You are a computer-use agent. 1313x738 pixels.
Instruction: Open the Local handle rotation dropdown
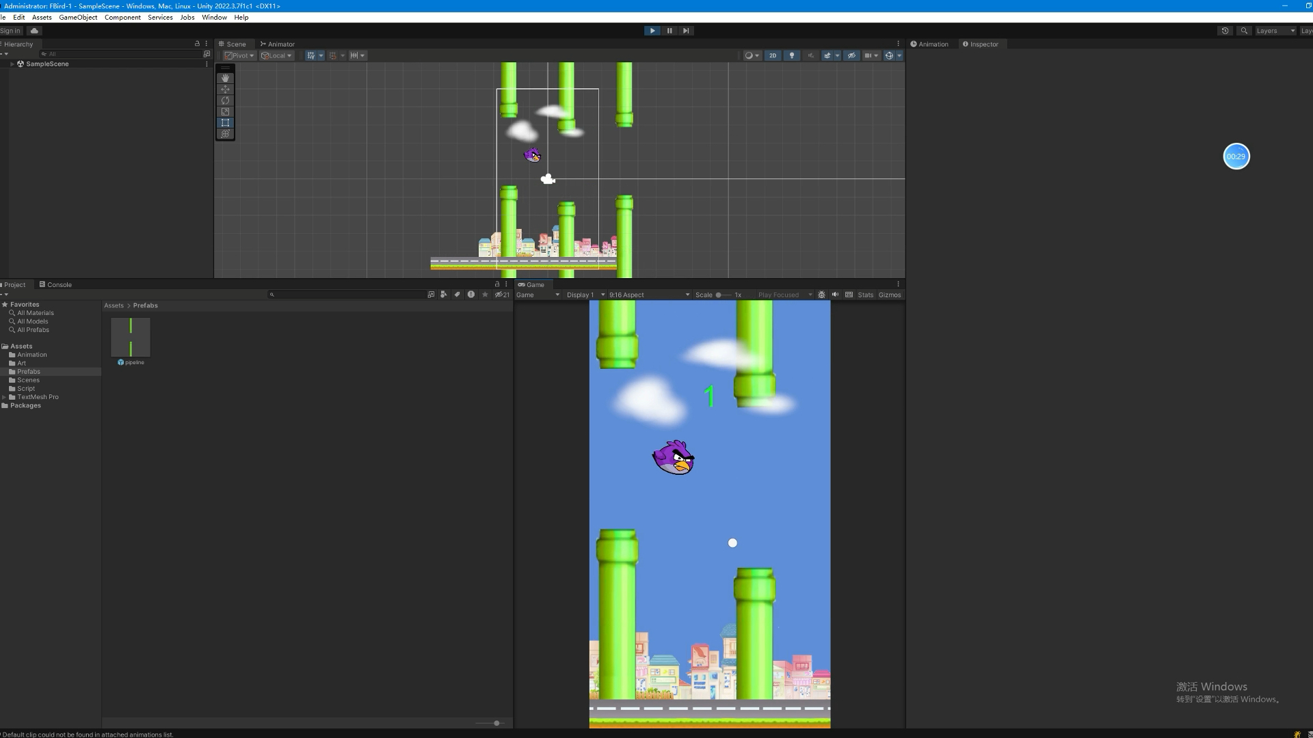tap(276, 55)
